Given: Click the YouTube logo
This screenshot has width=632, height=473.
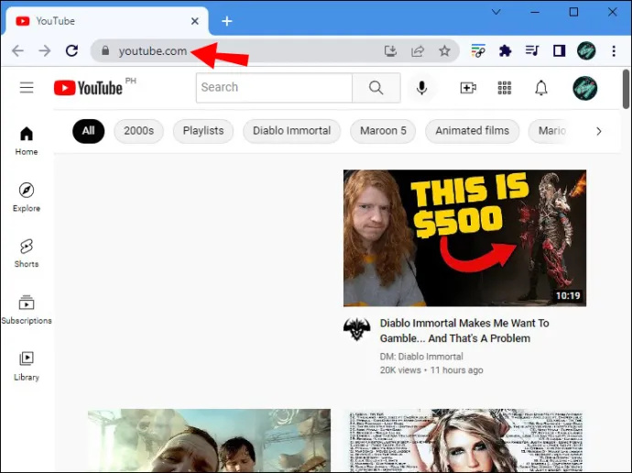Looking at the screenshot, I should (88, 87).
